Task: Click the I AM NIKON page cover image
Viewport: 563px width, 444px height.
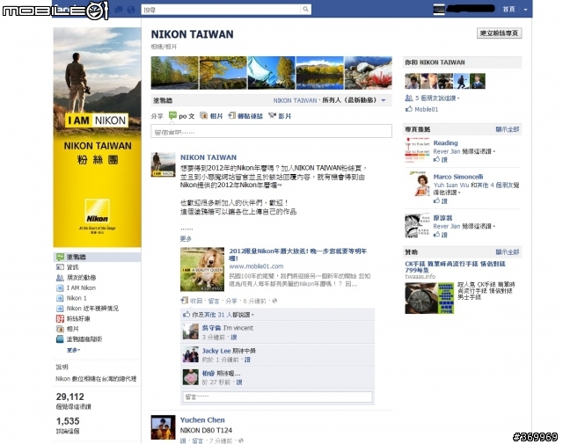Action: point(98,137)
